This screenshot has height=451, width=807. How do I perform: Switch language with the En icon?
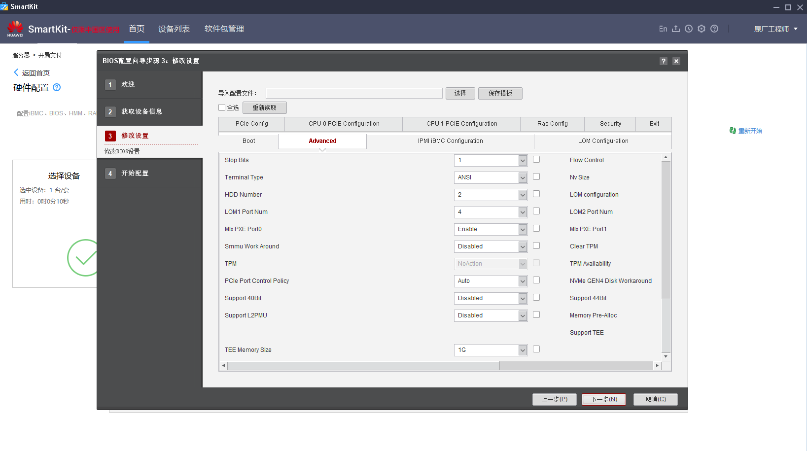[663, 29]
